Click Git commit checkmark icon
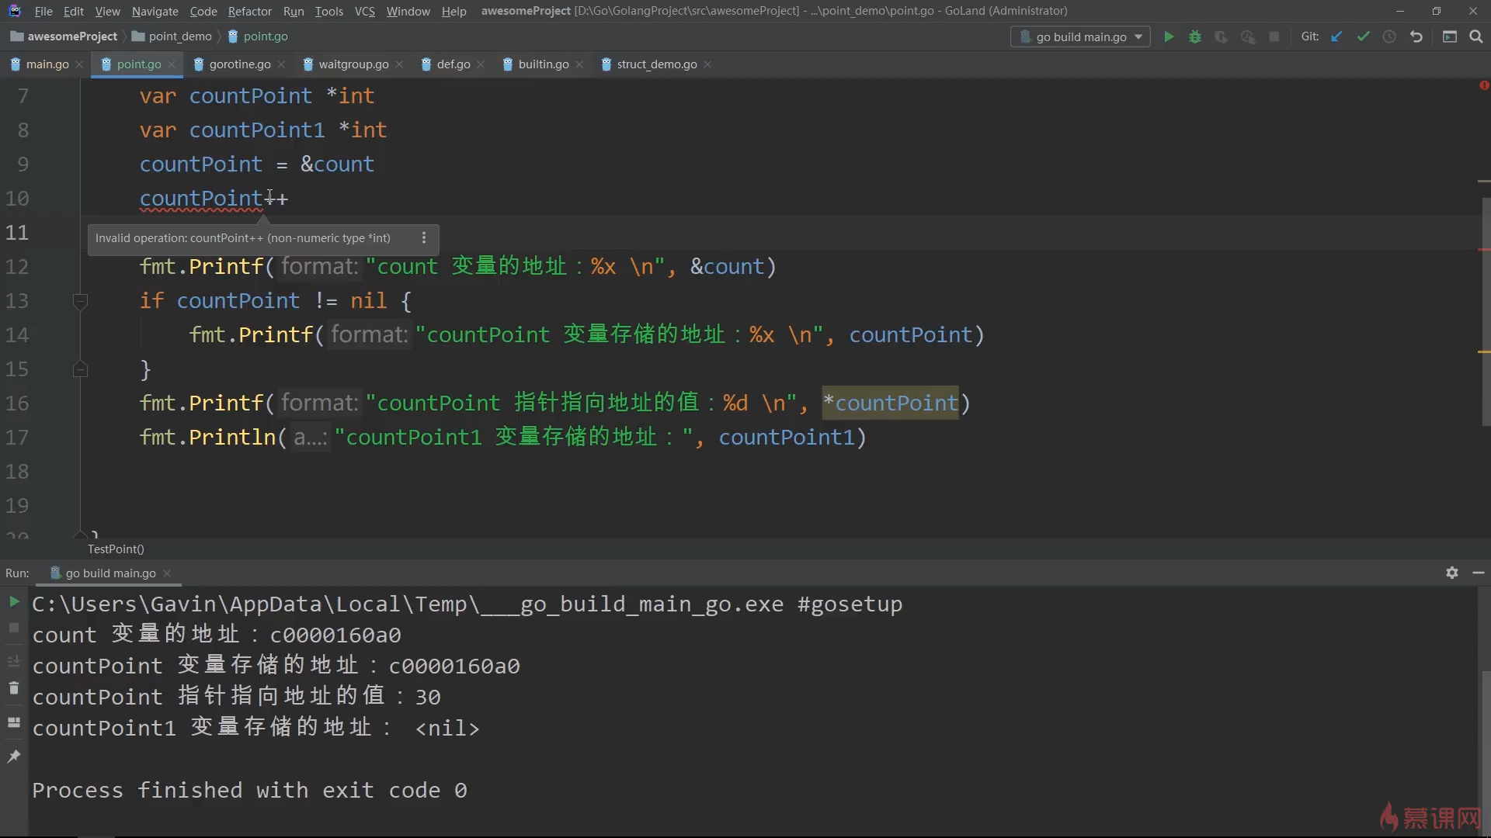Image resolution: width=1491 pixels, height=838 pixels. pos(1363,36)
